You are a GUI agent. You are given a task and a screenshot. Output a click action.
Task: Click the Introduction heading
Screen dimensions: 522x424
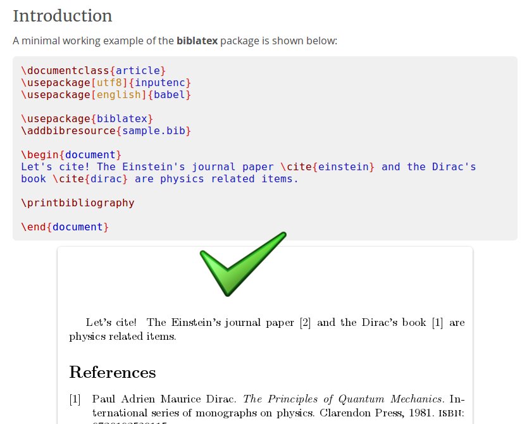pyautogui.click(x=63, y=16)
